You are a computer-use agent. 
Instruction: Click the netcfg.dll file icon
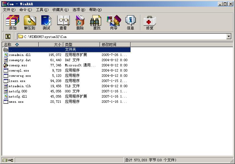6,96
